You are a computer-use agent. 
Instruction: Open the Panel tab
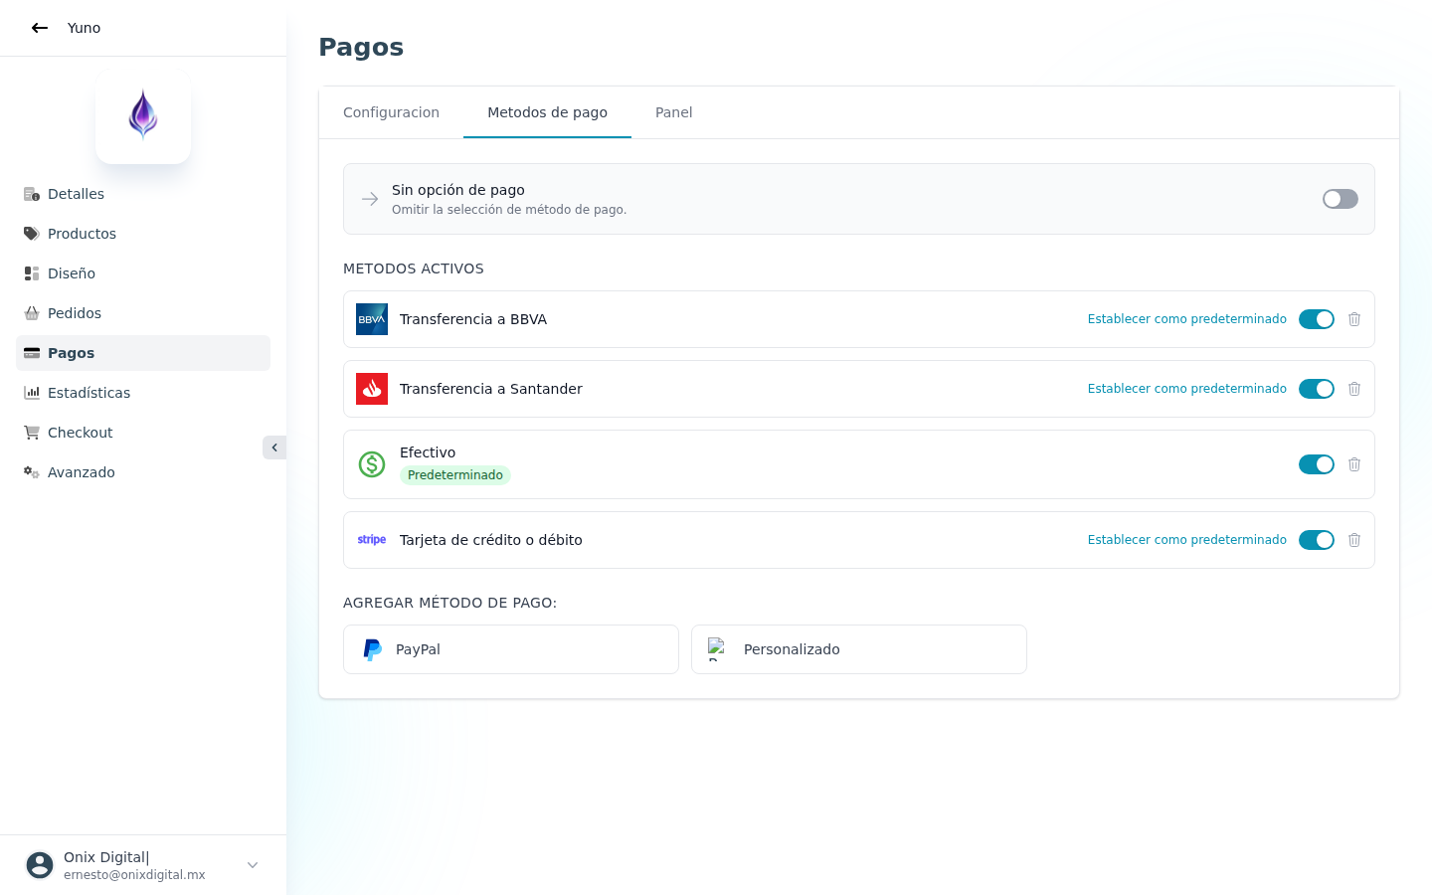coord(674,112)
